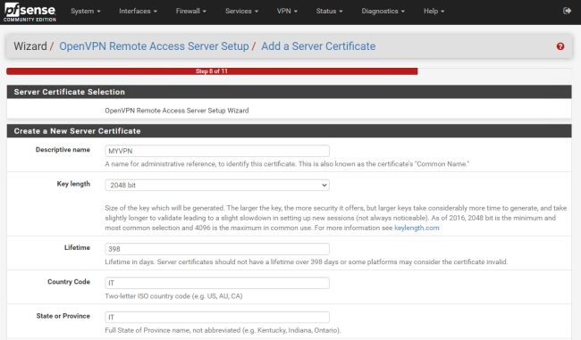The width and height of the screenshot is (581, 340).
Task: Open the Services menu
Action: click(241, 11)
